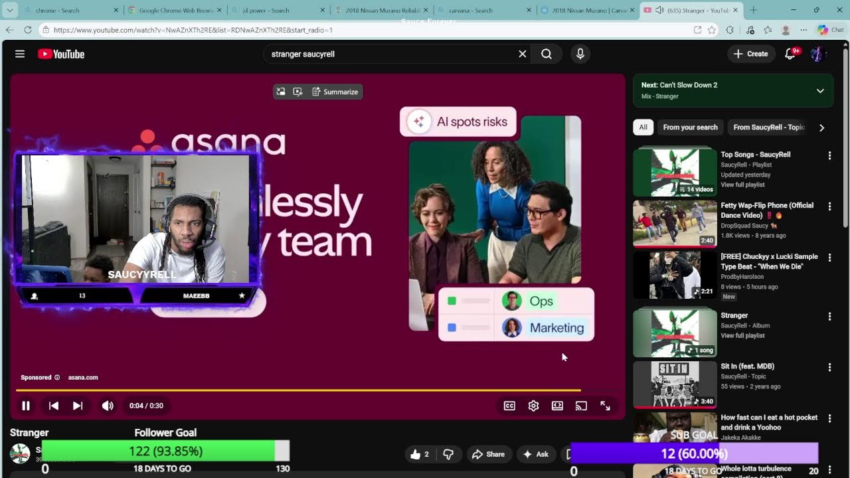850x478 pixels.
Task: Open player settings gear
Action: 533,406
